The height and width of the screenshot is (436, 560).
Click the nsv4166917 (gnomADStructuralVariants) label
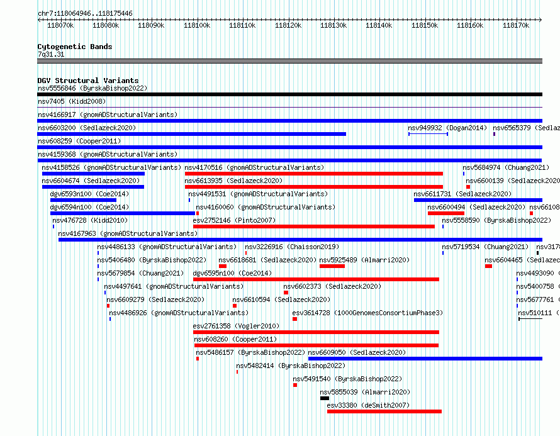[x=108, y=115]
